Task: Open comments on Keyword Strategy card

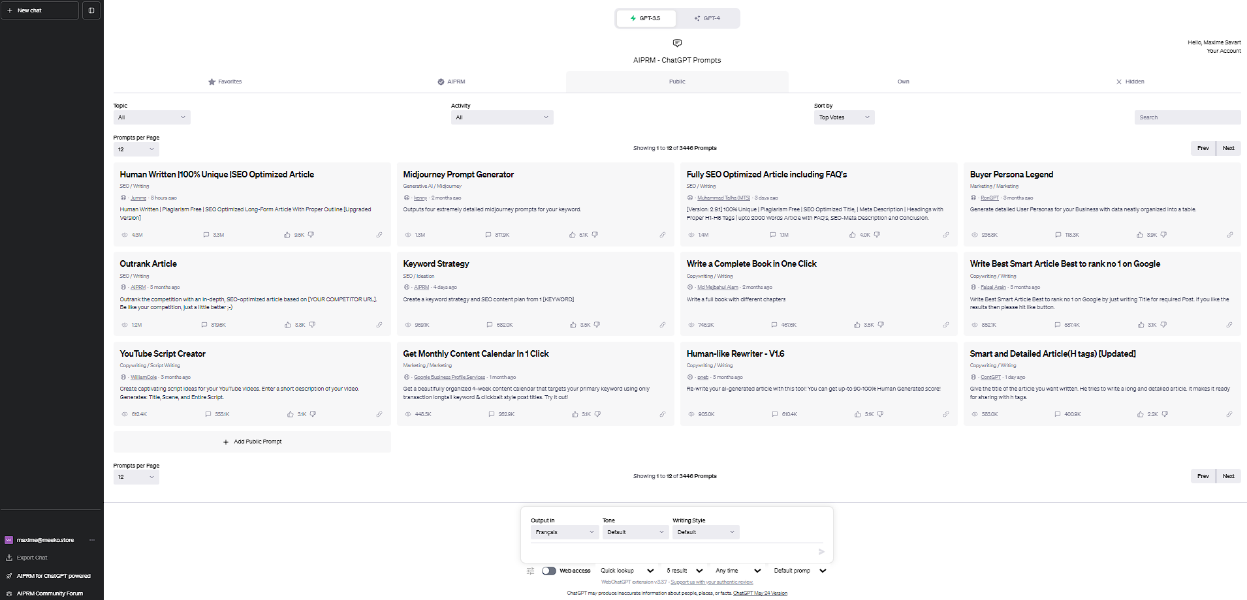Action: tap(490, 325)
